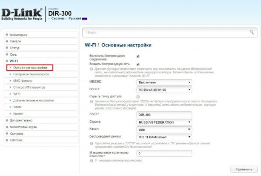Open Беспроводной режим 802.11 B/G/N mixed dropdown
Image resolution: width=261 pixels, height=176 pixels.
pos(164,137)
